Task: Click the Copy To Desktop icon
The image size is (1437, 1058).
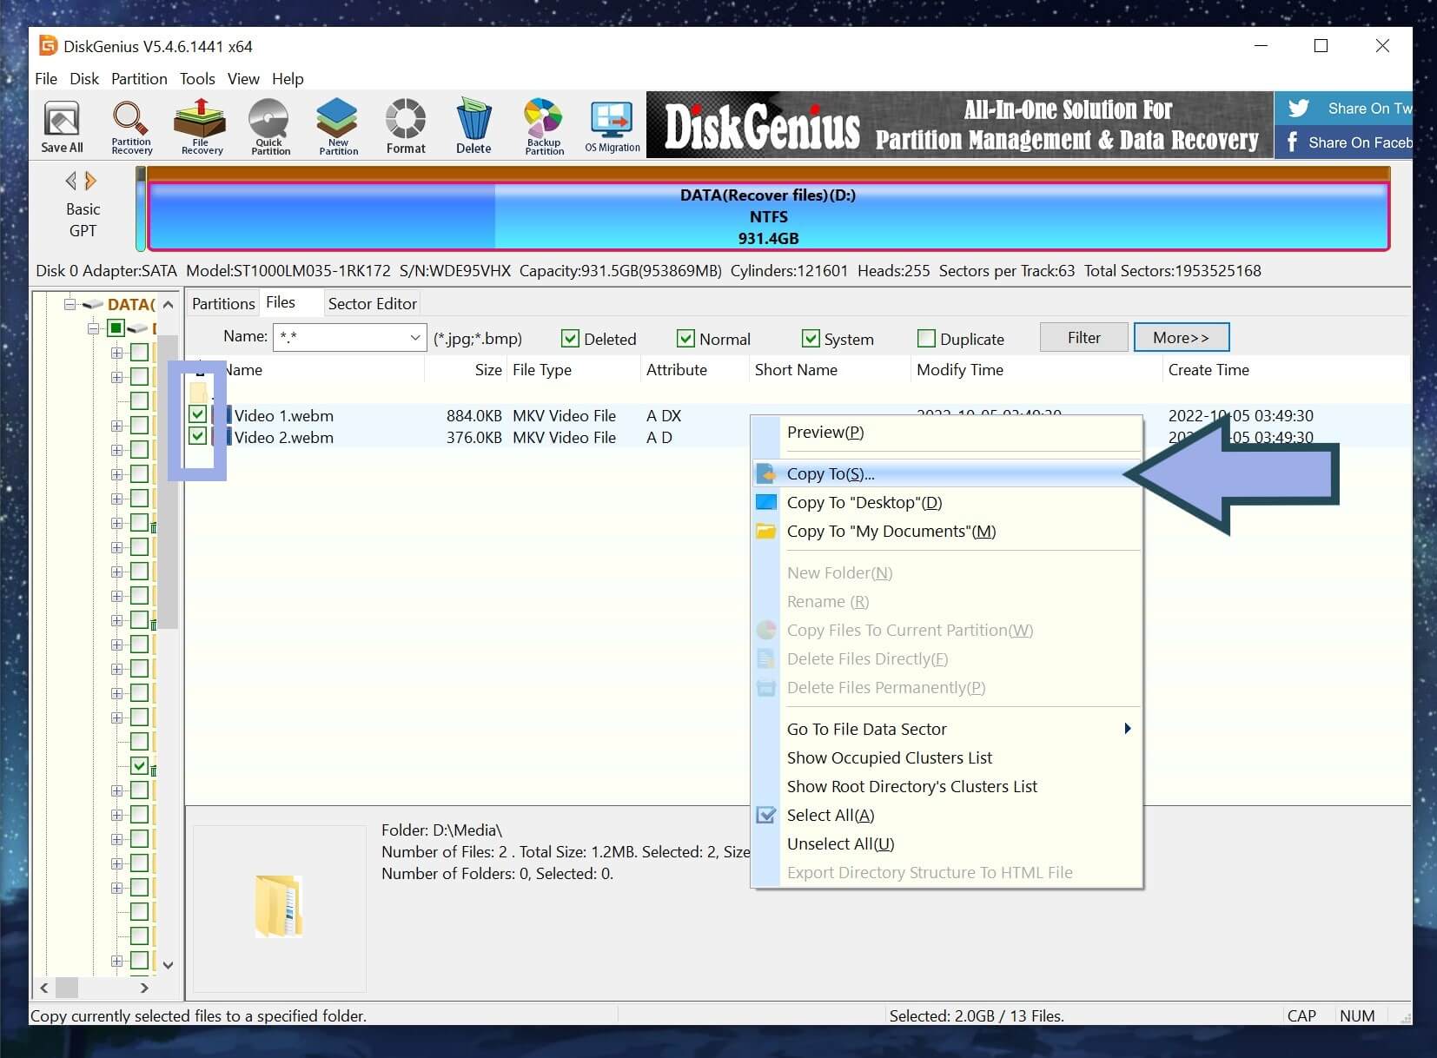Action: pyautogui.click(x=765, y=502)
